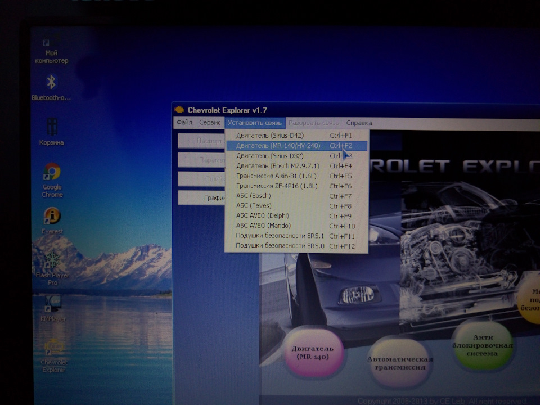
Task: Choose Трансмиссия Aisin-81 (1.6L)
Action: tap(296, 175)
